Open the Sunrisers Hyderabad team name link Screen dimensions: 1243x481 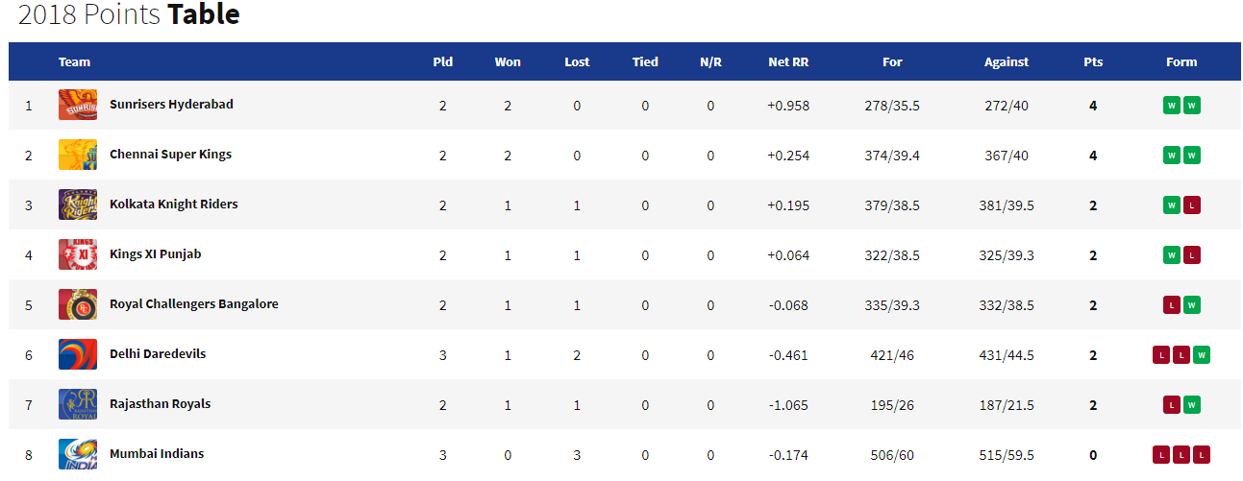(171, 105)
